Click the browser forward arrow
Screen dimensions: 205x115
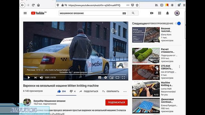(28, 5)
